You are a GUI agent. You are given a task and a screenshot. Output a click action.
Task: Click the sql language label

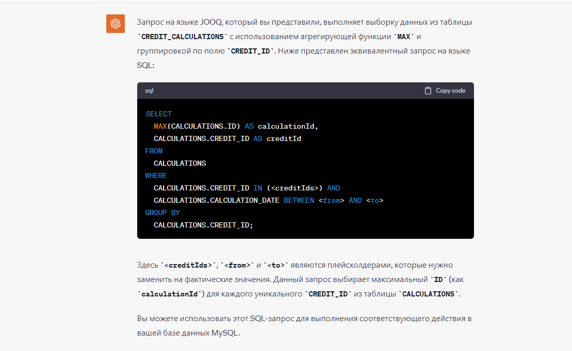(149, 91)
